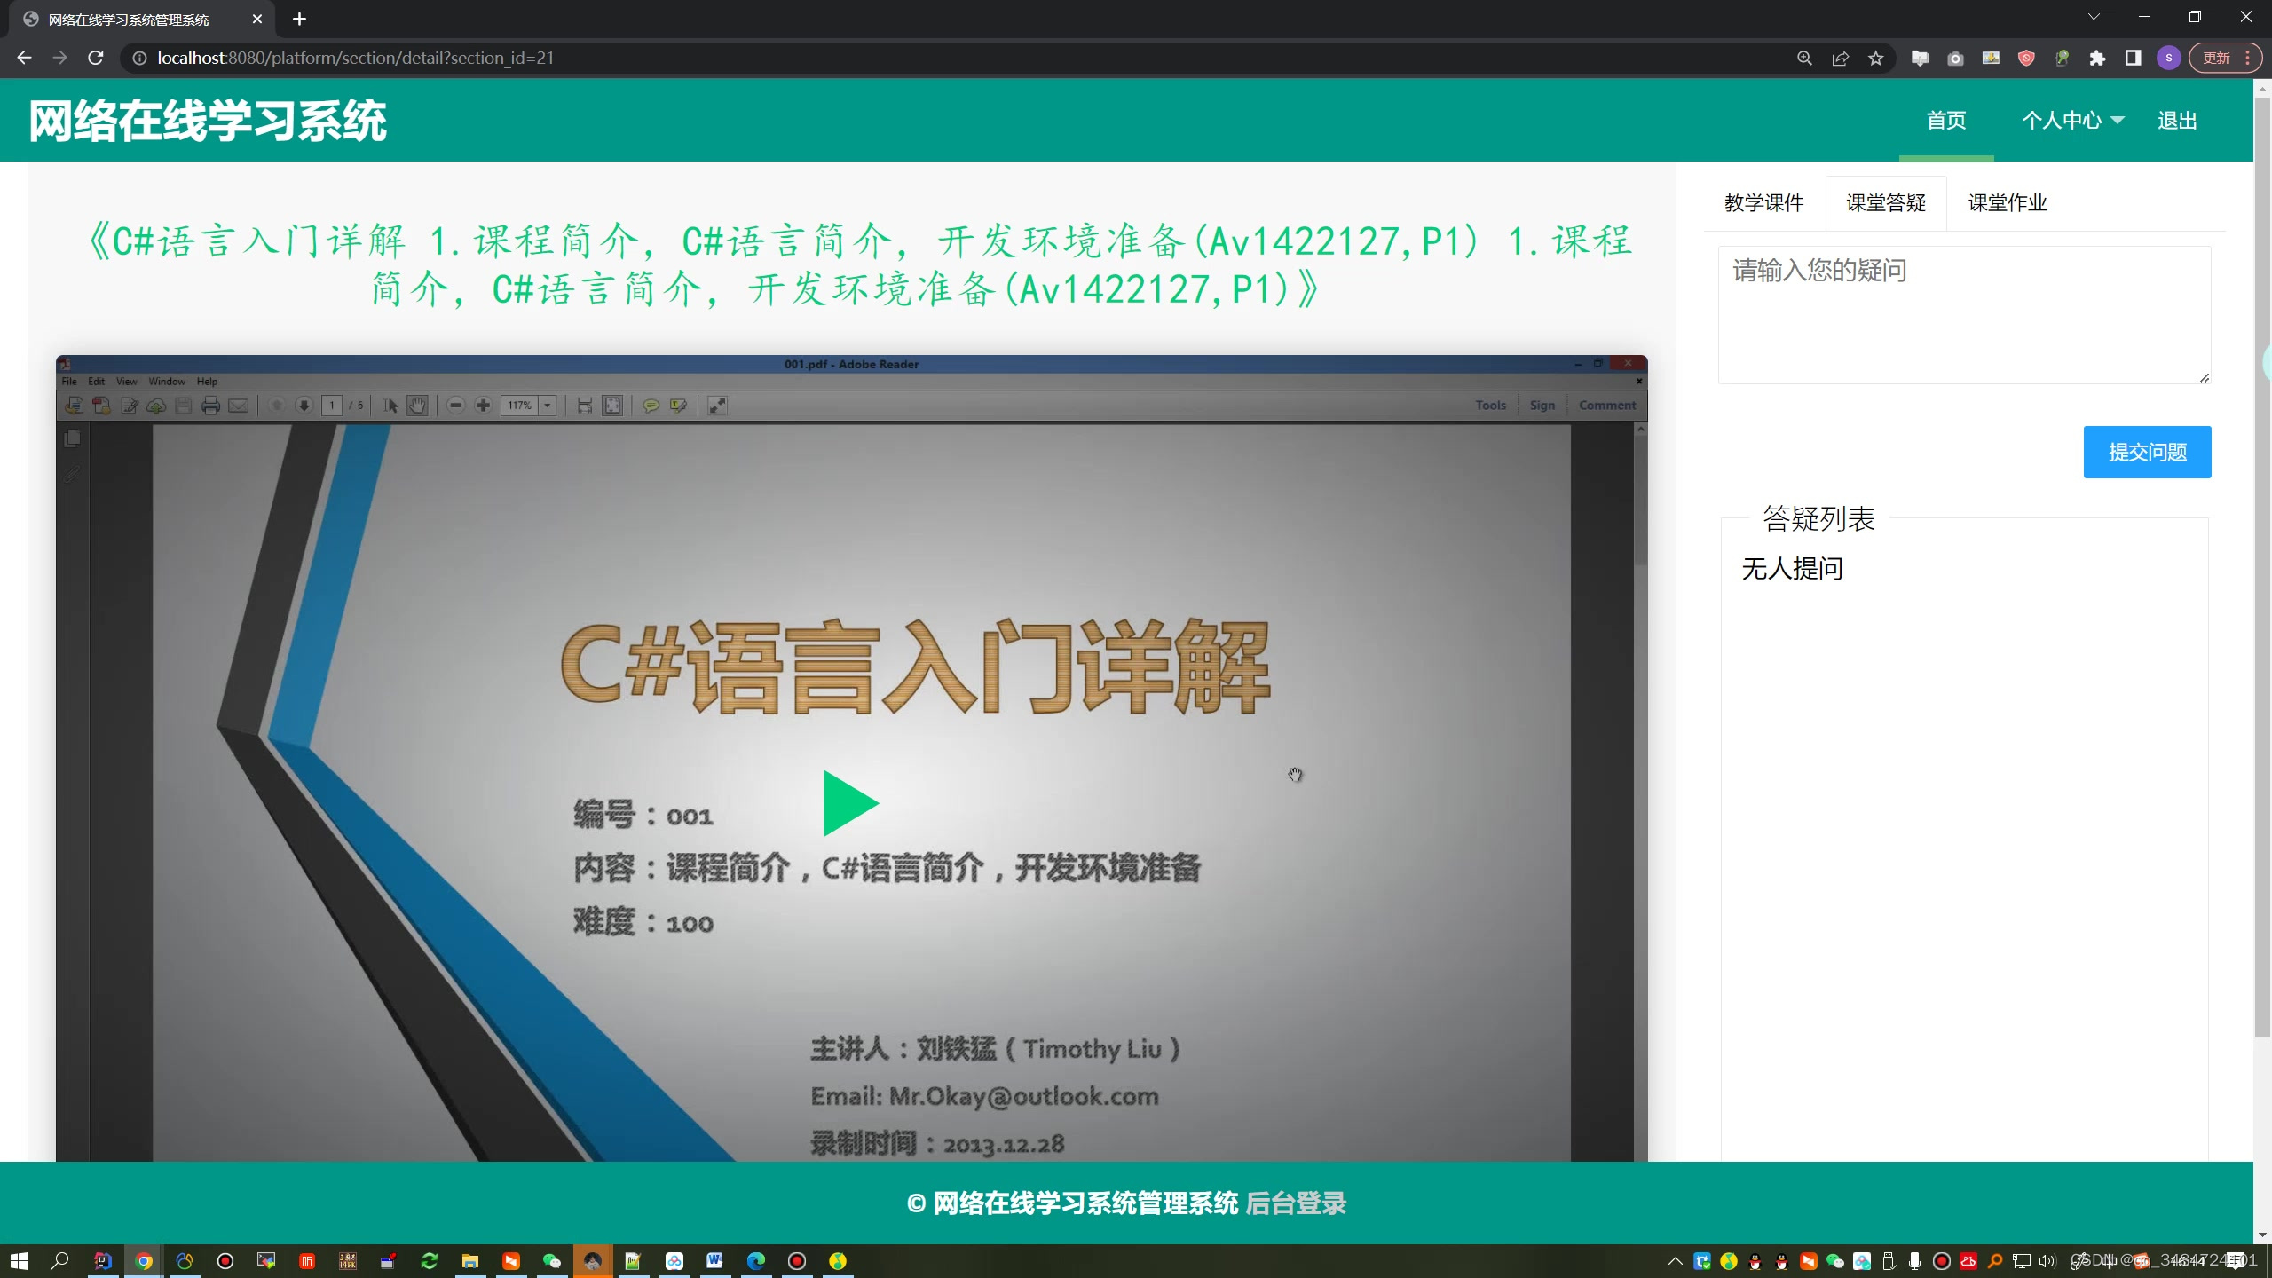2272x1278 pixels.
Task: Reload the current browser page
Action: click(96, 58)
